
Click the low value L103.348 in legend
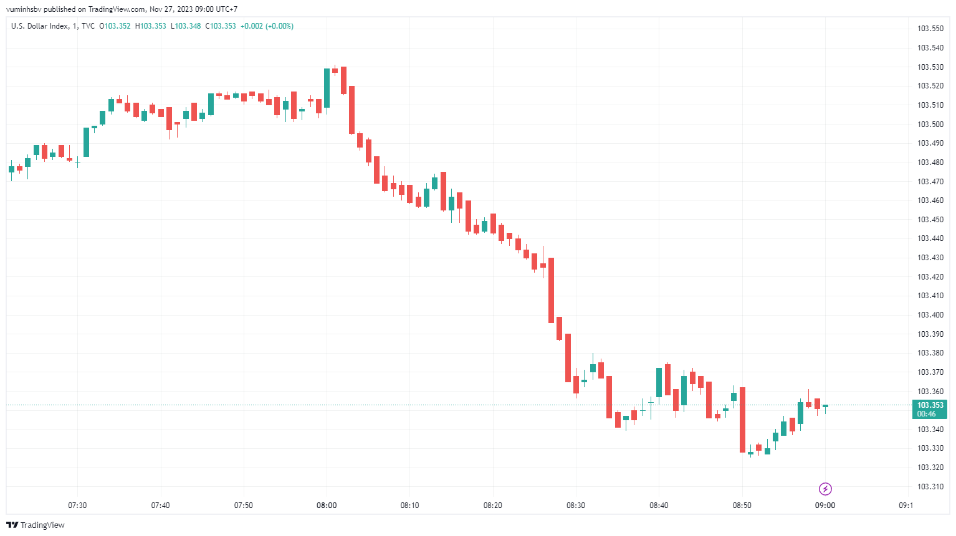186,26
